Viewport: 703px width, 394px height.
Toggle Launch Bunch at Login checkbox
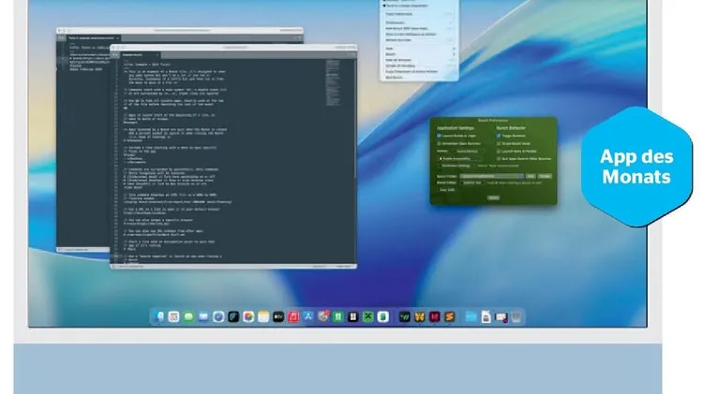(440, 137)
